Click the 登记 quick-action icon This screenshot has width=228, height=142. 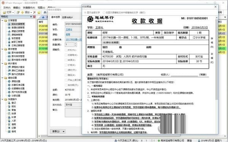point(9,103)
